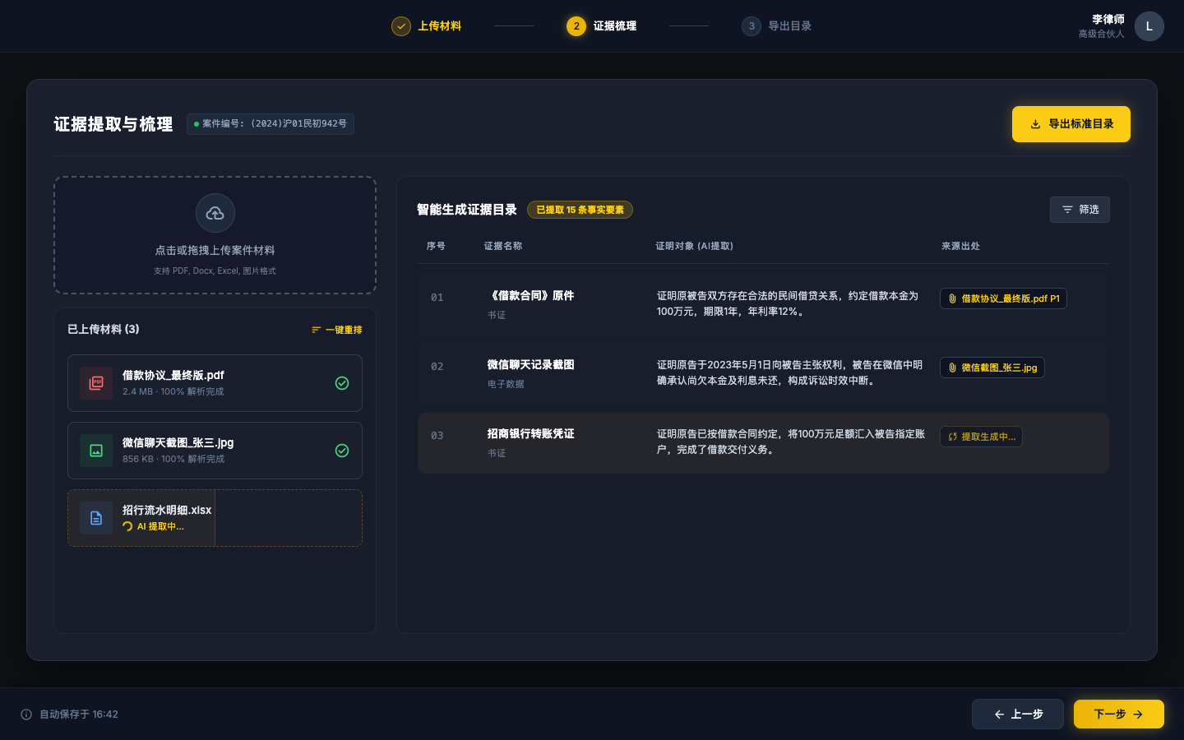1184x740 pixels.
Task: Click the info icon beside 自动保存于
Action: (x=26, y=715)
